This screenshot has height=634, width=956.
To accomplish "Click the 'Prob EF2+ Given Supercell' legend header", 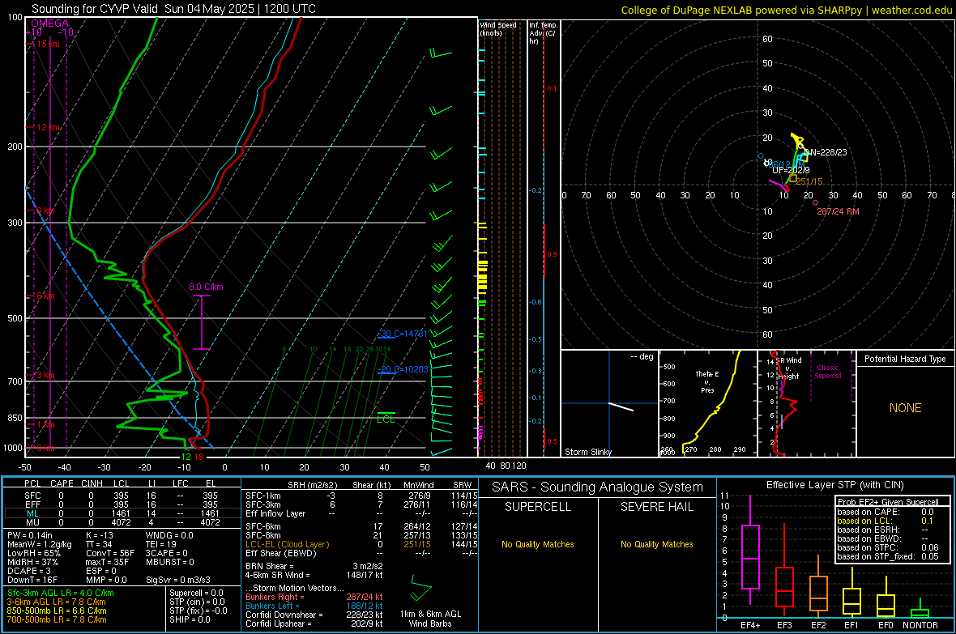I will pos(888,502).
